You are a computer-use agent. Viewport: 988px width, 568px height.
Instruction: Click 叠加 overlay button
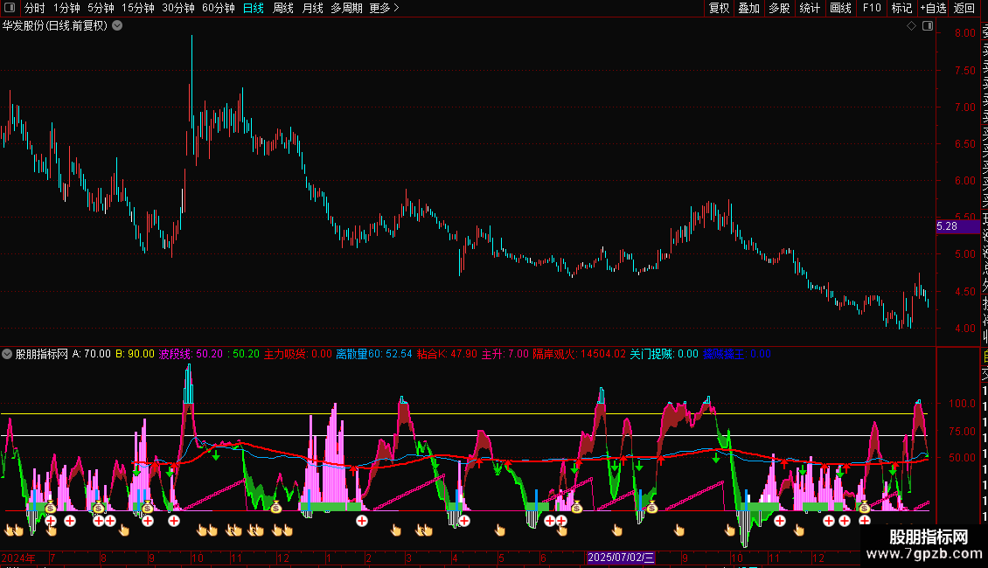pos(749,8)
